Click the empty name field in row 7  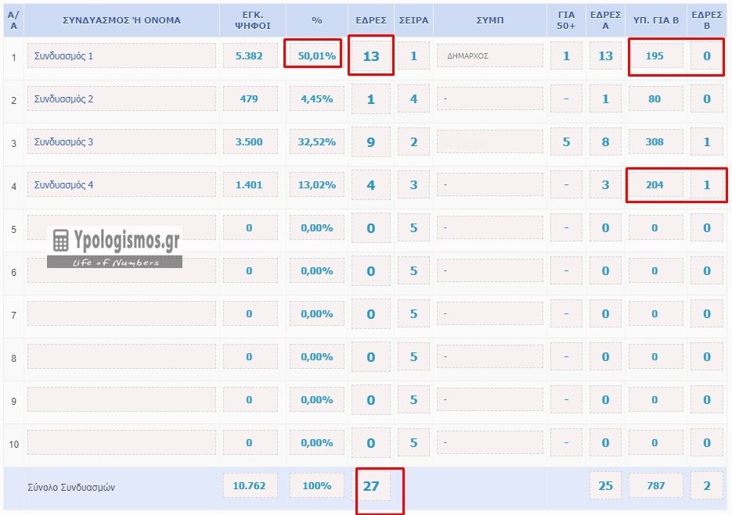click(121, 313)
